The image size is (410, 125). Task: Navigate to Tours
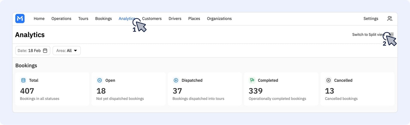(x=83, y=18)
